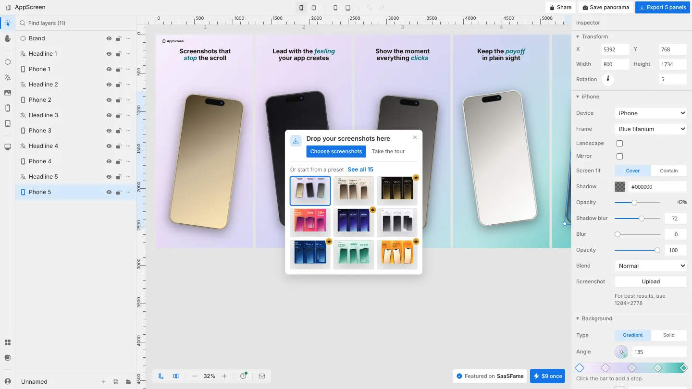Add a text element from the translate-style sidebar icon
Viewport: 692px width, 389px height.
point(7,77)
